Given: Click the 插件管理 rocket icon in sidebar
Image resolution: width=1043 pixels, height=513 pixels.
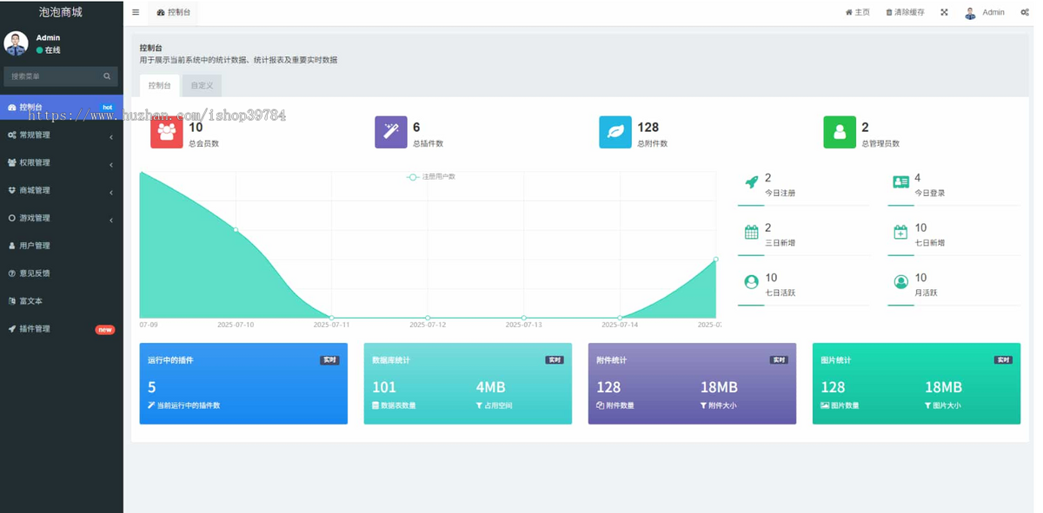Looking at the screenshot, I should (x=12, y=329).
